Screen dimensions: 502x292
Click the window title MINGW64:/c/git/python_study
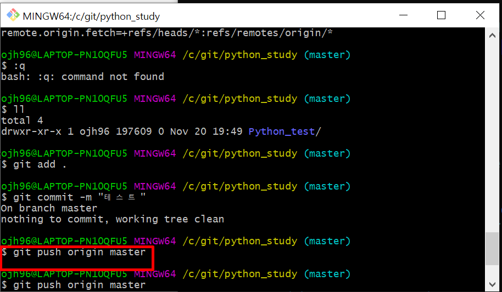click(x=91, y=16)
